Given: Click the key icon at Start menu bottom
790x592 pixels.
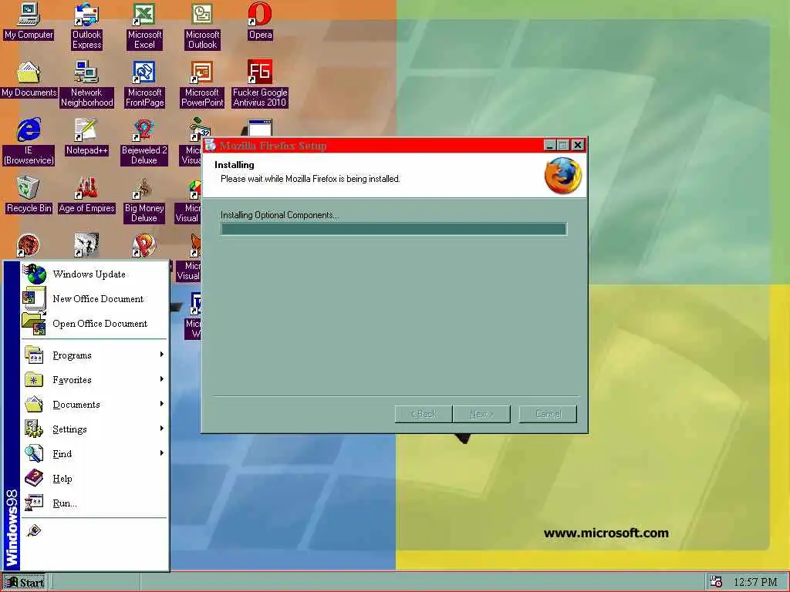Looking at the screenshot, I should click(x=34, y=530).
